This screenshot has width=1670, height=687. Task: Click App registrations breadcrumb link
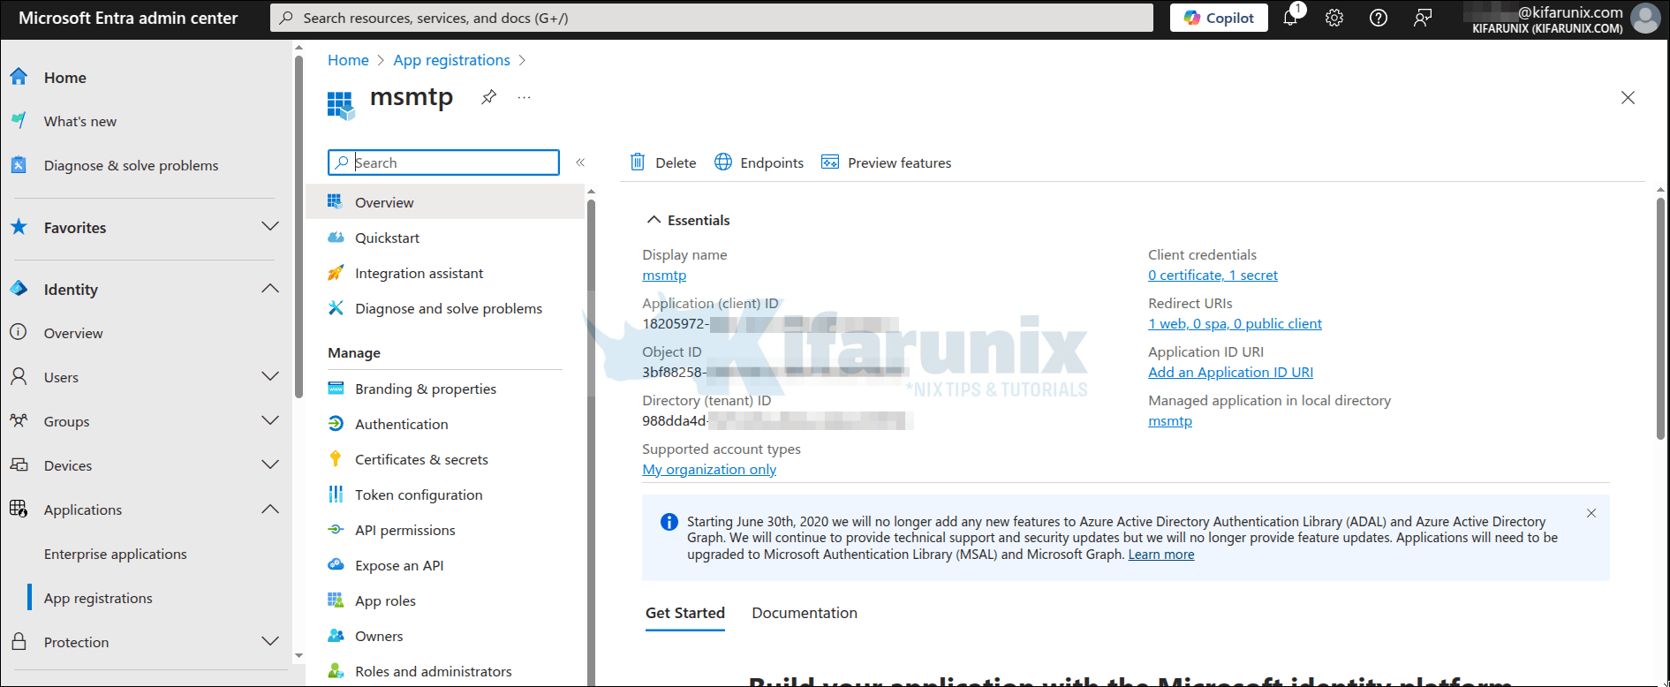[451, 60]
